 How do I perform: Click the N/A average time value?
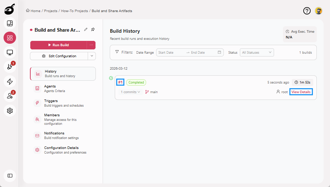pos(289,37)
